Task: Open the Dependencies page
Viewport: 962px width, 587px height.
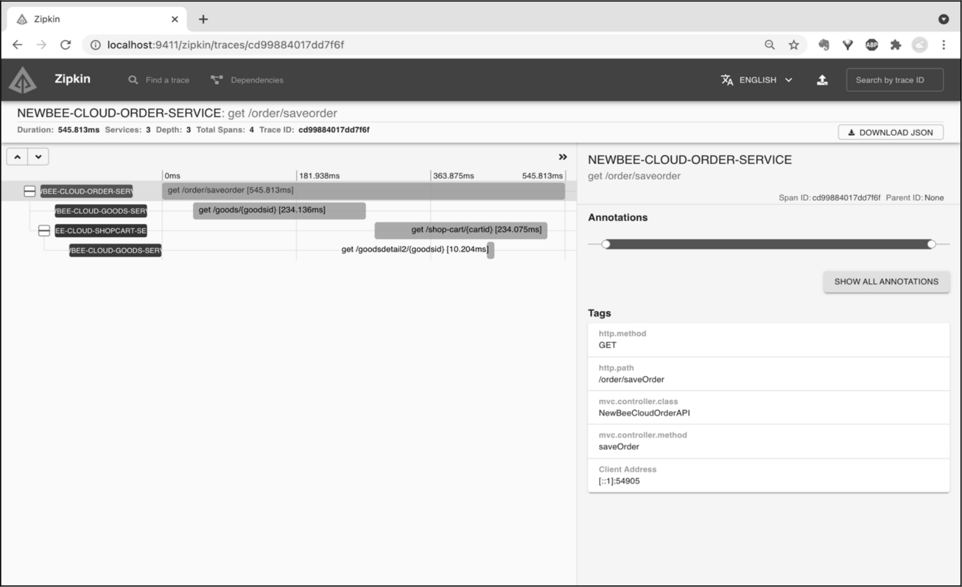Action: pos(247,80)
